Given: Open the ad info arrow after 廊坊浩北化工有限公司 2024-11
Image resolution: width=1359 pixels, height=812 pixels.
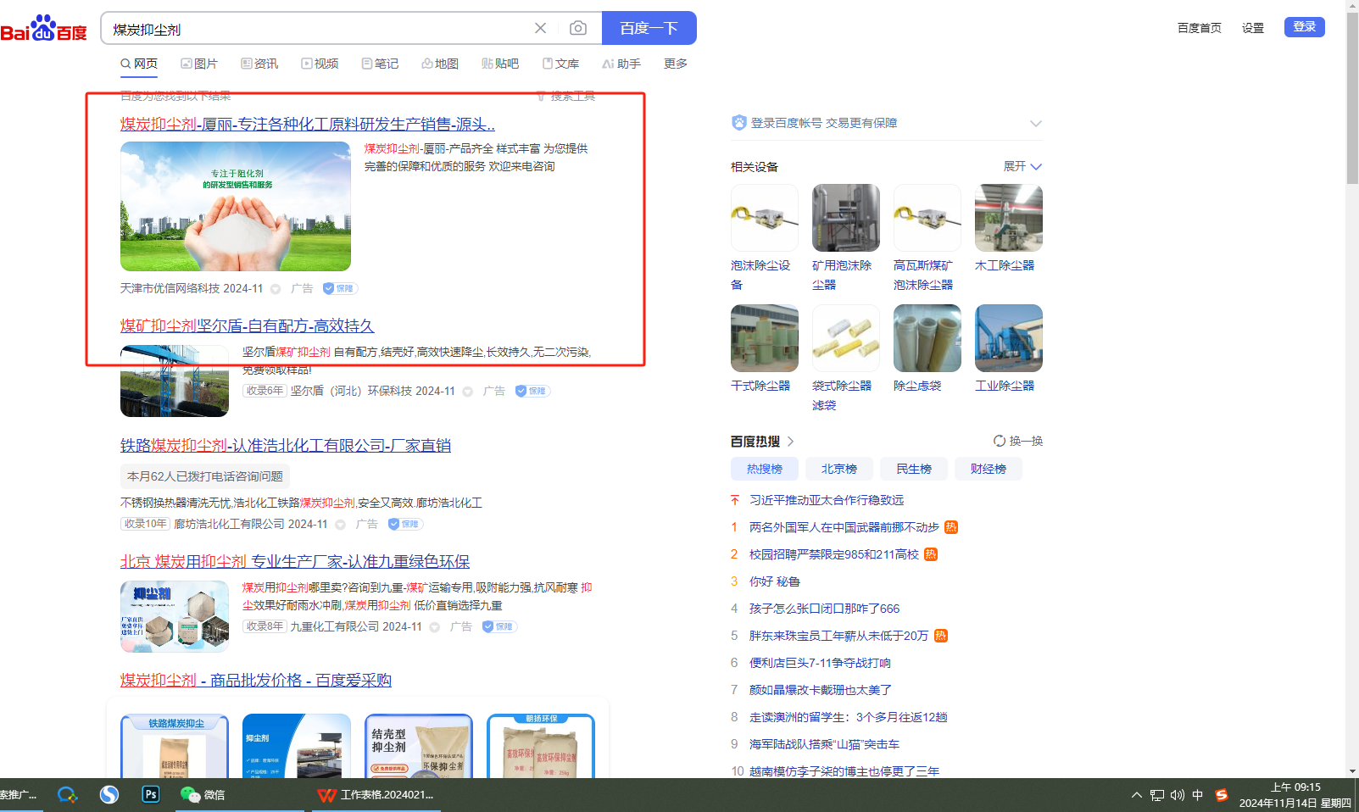Looking at the screenshot, I should (x=340, y=525).
